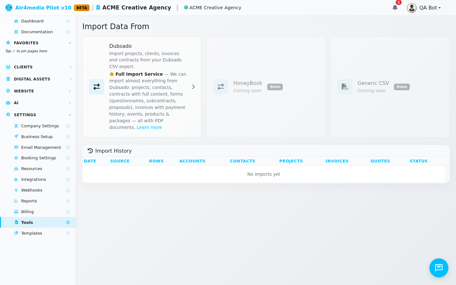This screenshot has width=456, height=285.
Task: Open the ACME Creative Agency website link
Action: (x=212, y=8)
